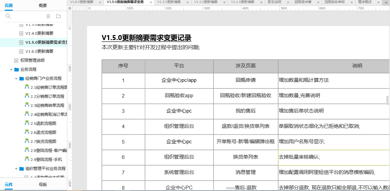Select 2.2分销商订单流程 in page tree
This screenshot has width=390, height=191.
(x=47, y=96)
